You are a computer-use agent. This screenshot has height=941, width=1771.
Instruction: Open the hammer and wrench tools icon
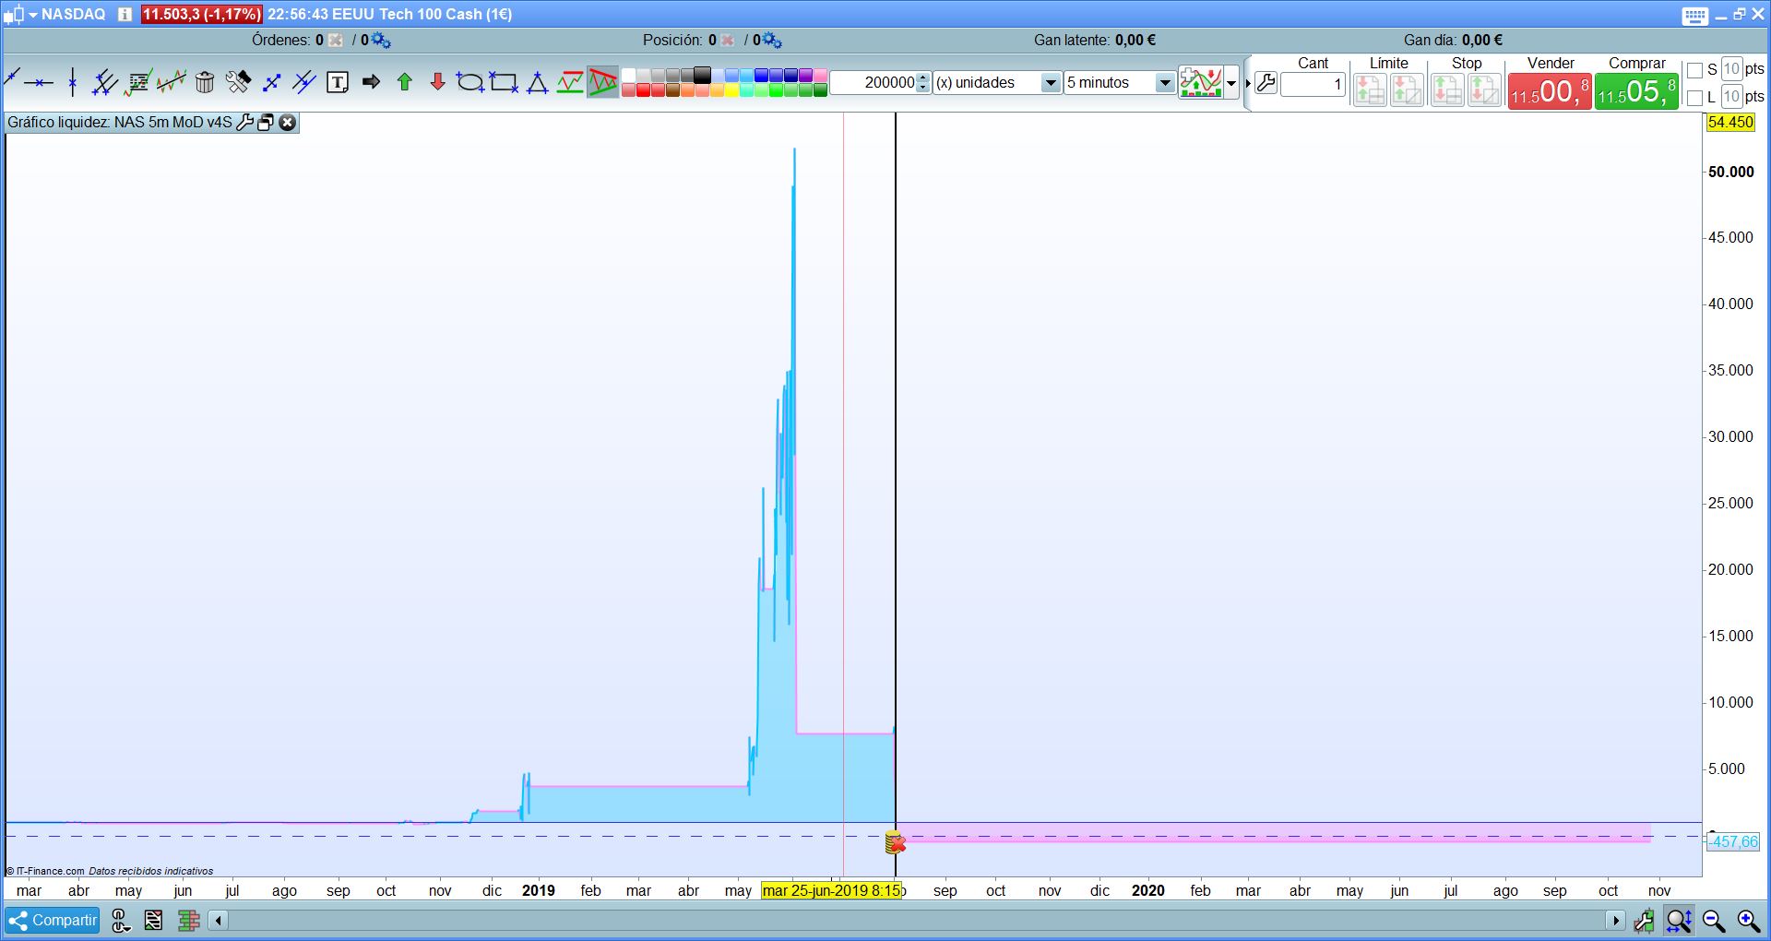[x=238, y=82]
